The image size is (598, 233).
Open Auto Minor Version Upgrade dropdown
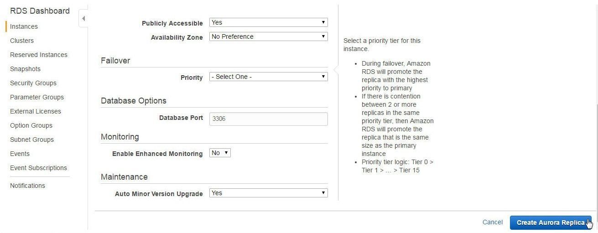click(x=268, y=193)
